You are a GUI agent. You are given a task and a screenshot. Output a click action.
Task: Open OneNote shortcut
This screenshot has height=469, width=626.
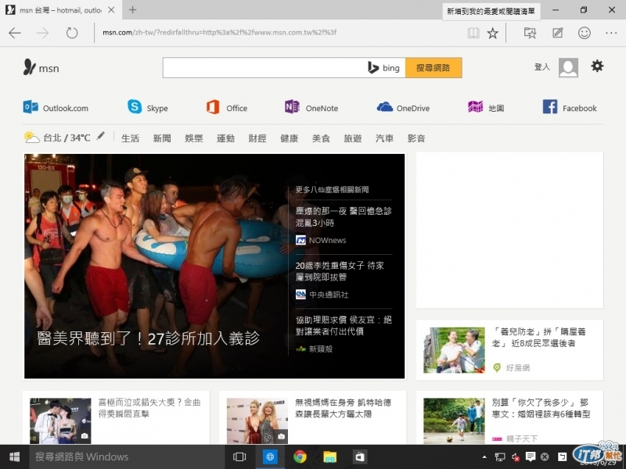click(x=311, y=107)
